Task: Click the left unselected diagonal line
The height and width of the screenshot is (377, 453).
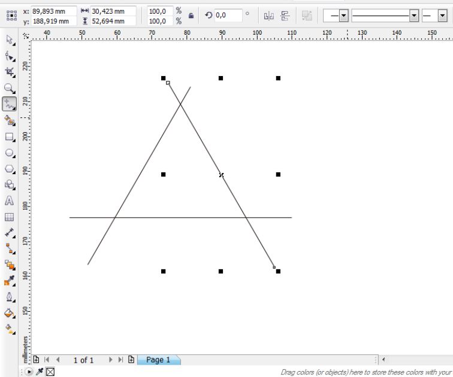Action: coord(139,176)
